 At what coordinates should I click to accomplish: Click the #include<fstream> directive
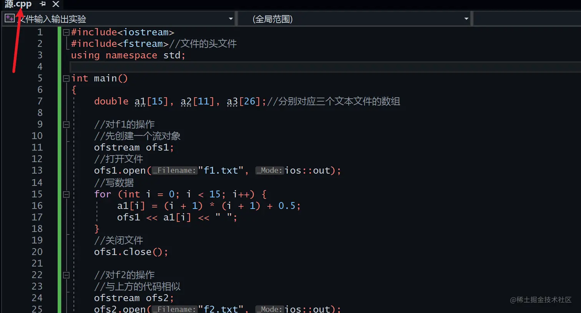(120, 44)
